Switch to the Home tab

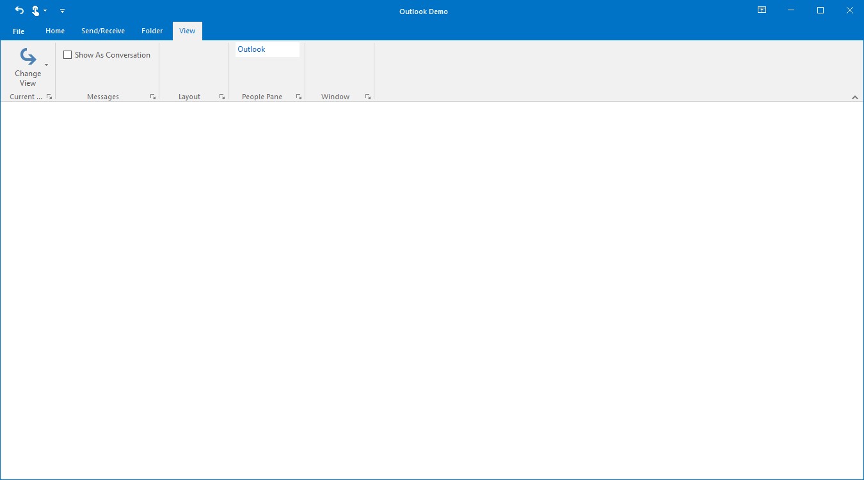54,31
